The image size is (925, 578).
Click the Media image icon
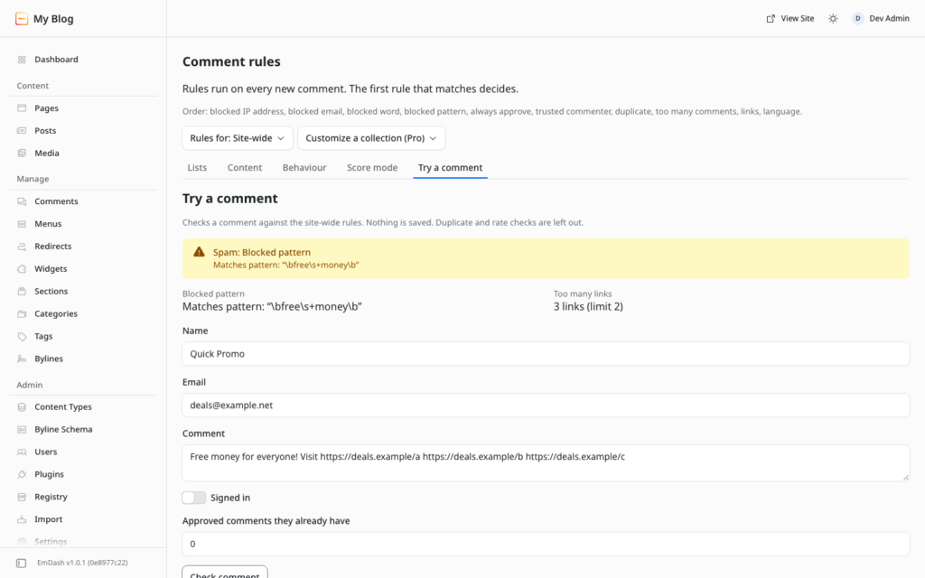(22, 153)
